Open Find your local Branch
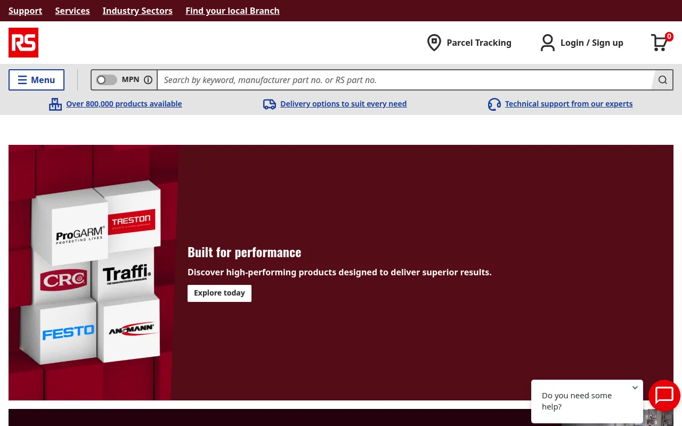Screen dimensions: 682x426 click(x=232, y=11)
